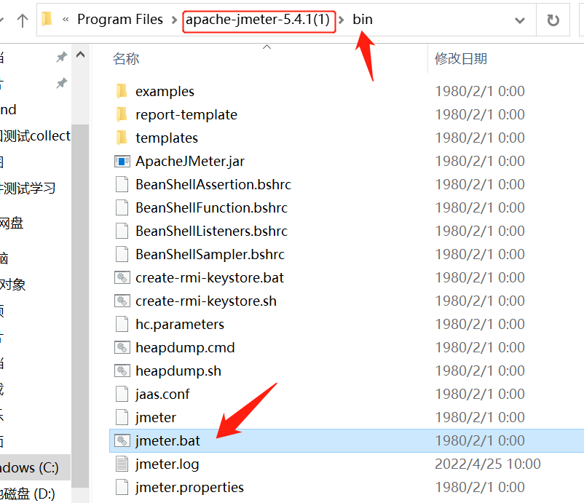Image resolution: width=584 pixels, height=503 pixels.
Task: Select the file name jmeter.log
Action: click(x=167, y=464)
